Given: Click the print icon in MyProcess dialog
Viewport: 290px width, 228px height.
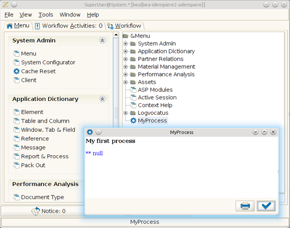Looking at the screenshot, I should pyautogui.click(x=245, y=206).
